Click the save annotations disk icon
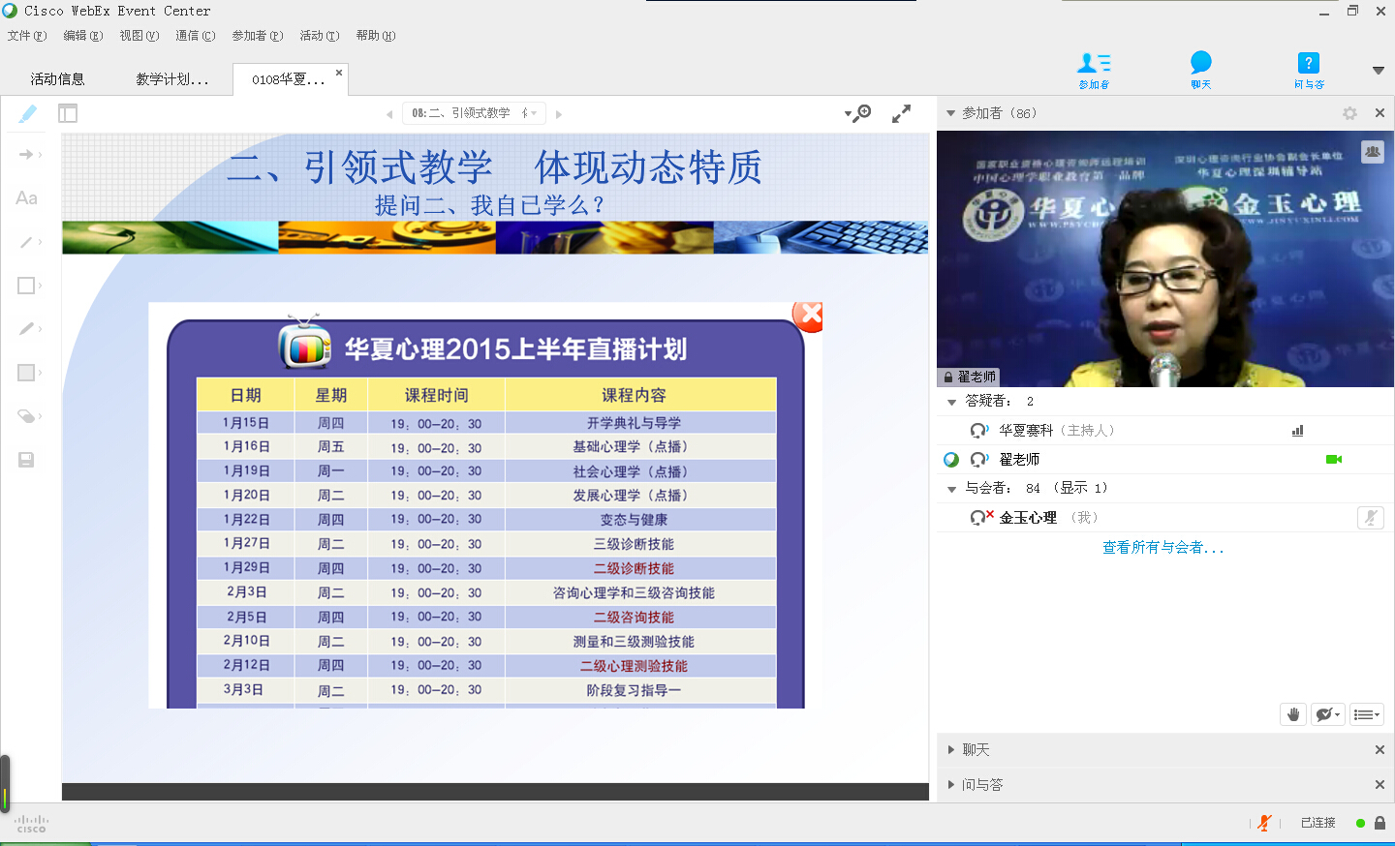This screenshot has height=846, width=1395. pyautogui.click(x=26, y=460)
